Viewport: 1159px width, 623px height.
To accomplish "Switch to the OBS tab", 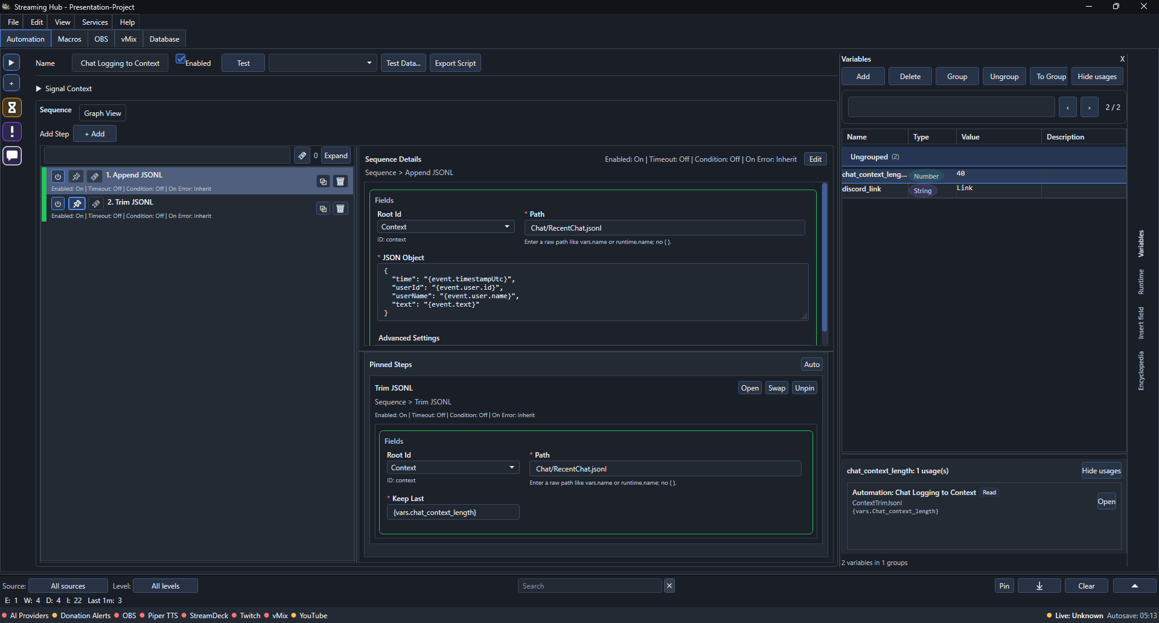I will coord(101,39).
